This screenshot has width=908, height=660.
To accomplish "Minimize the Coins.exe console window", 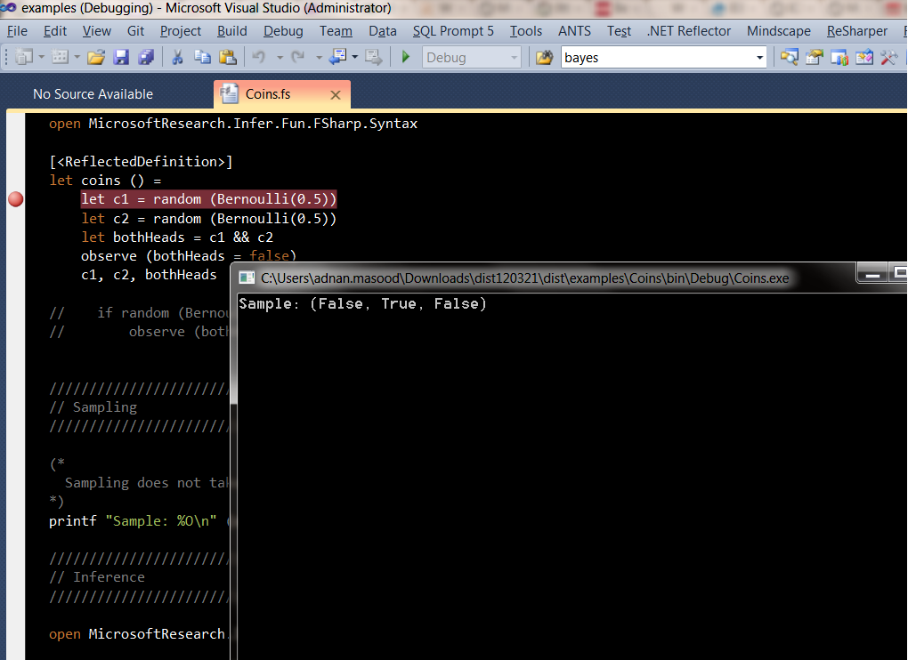I will pyautogui.click(x=872, y=274).
